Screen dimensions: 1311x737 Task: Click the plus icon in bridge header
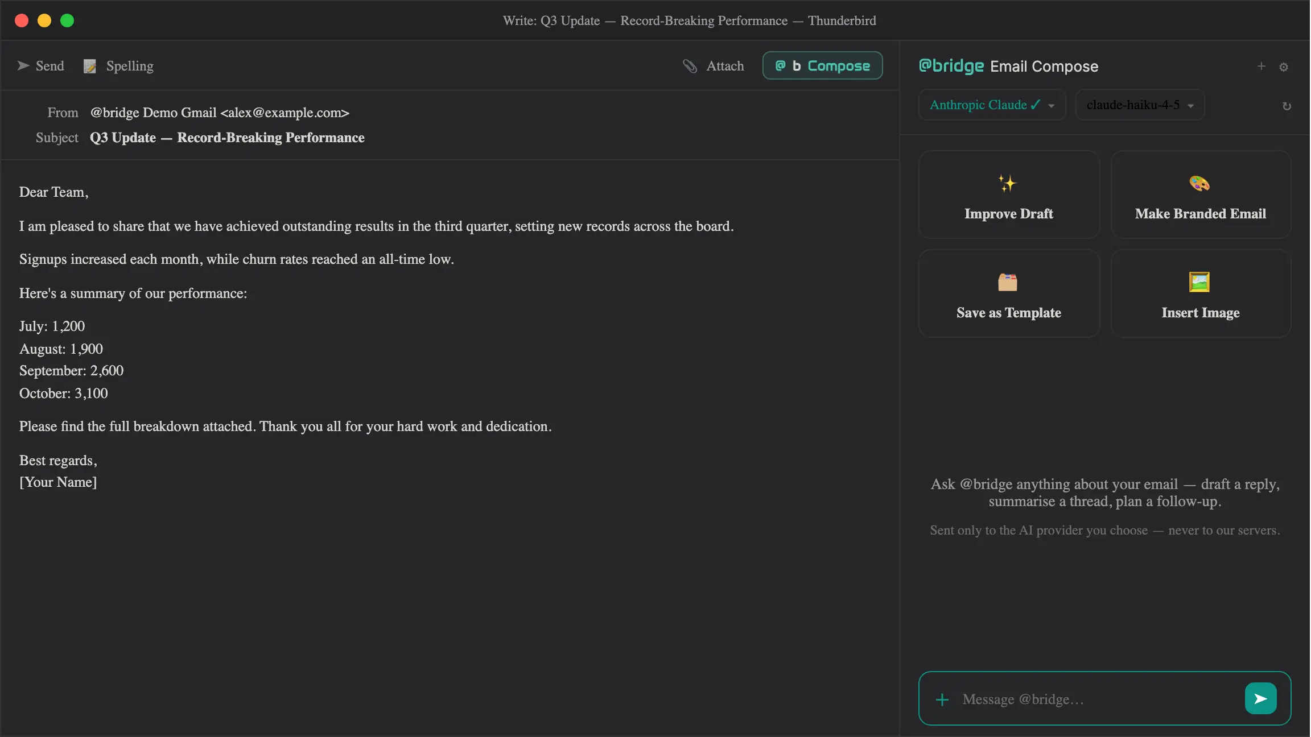click(x=1261, y=67)
